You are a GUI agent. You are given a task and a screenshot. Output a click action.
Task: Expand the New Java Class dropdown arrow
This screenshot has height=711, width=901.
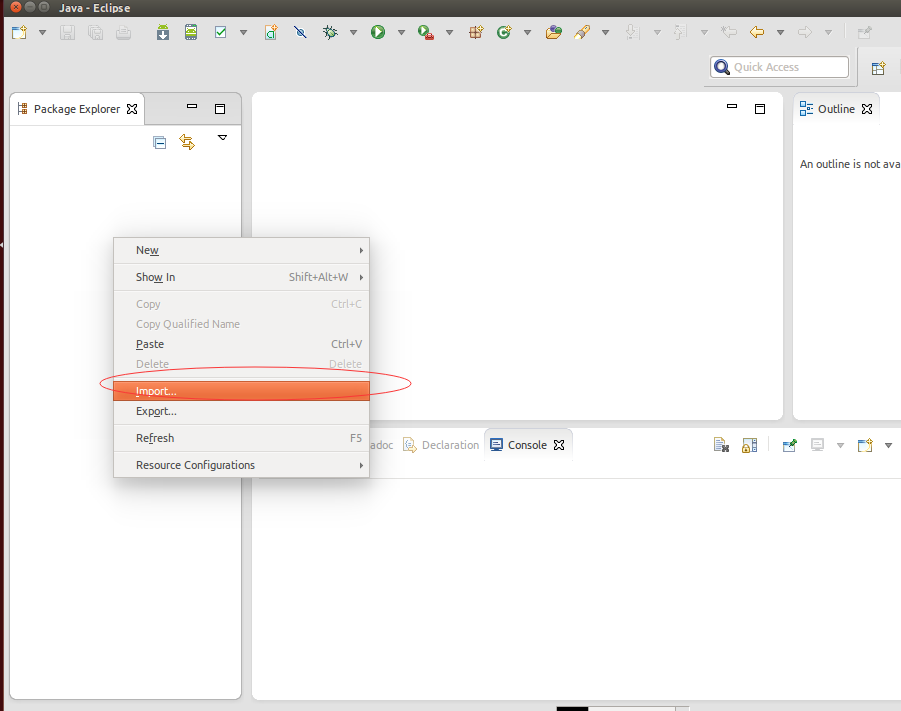tap(528, 33)
